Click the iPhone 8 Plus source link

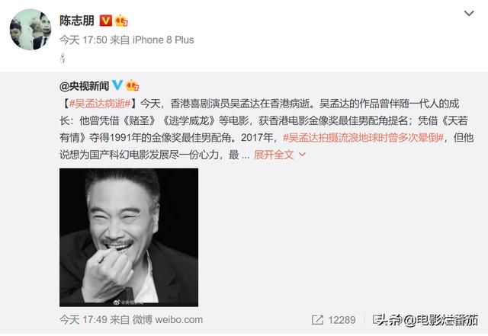163,40
